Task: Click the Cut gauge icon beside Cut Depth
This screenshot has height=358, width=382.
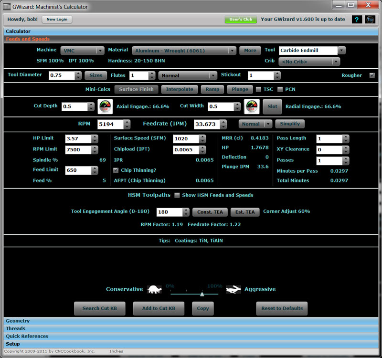Action: pyautogui.click(x=105, y=106)
